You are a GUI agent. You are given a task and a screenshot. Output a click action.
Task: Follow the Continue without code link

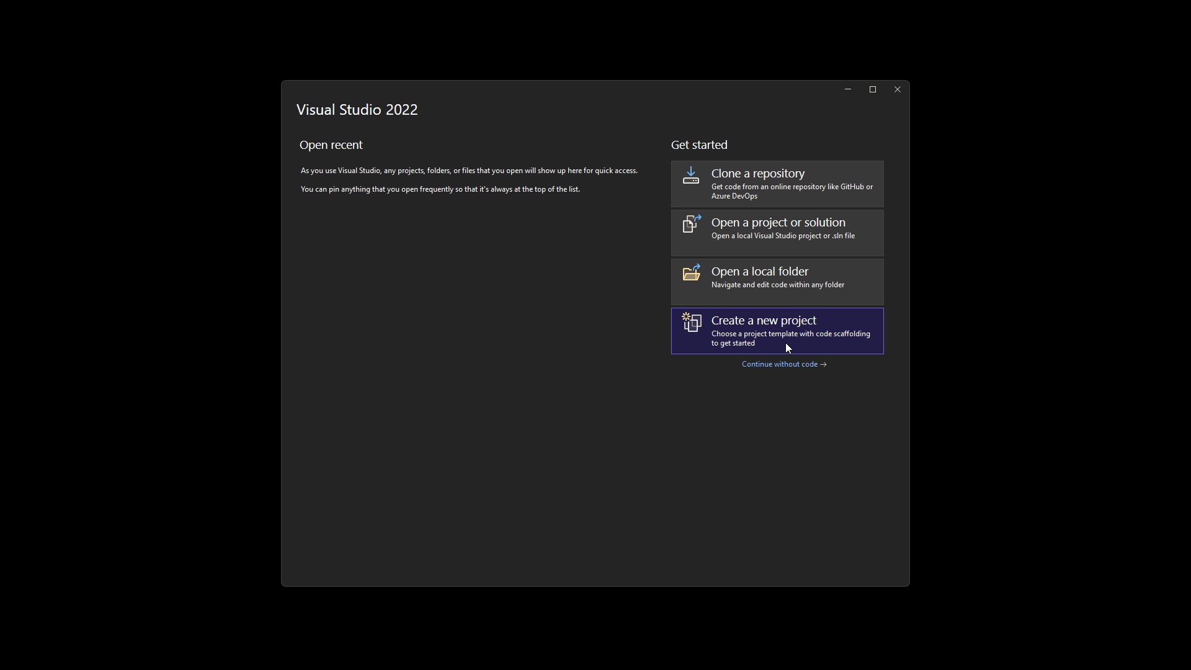pyautogui.click(x=779, y=364)
